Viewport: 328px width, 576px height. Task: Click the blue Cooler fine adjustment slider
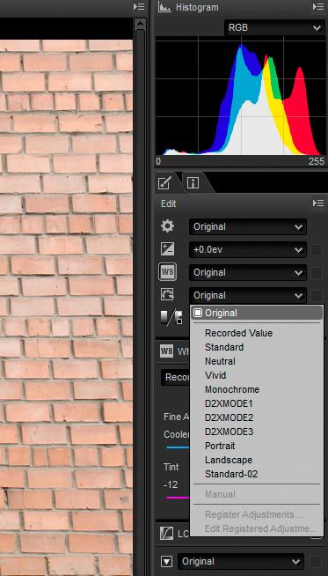(178, 447)
